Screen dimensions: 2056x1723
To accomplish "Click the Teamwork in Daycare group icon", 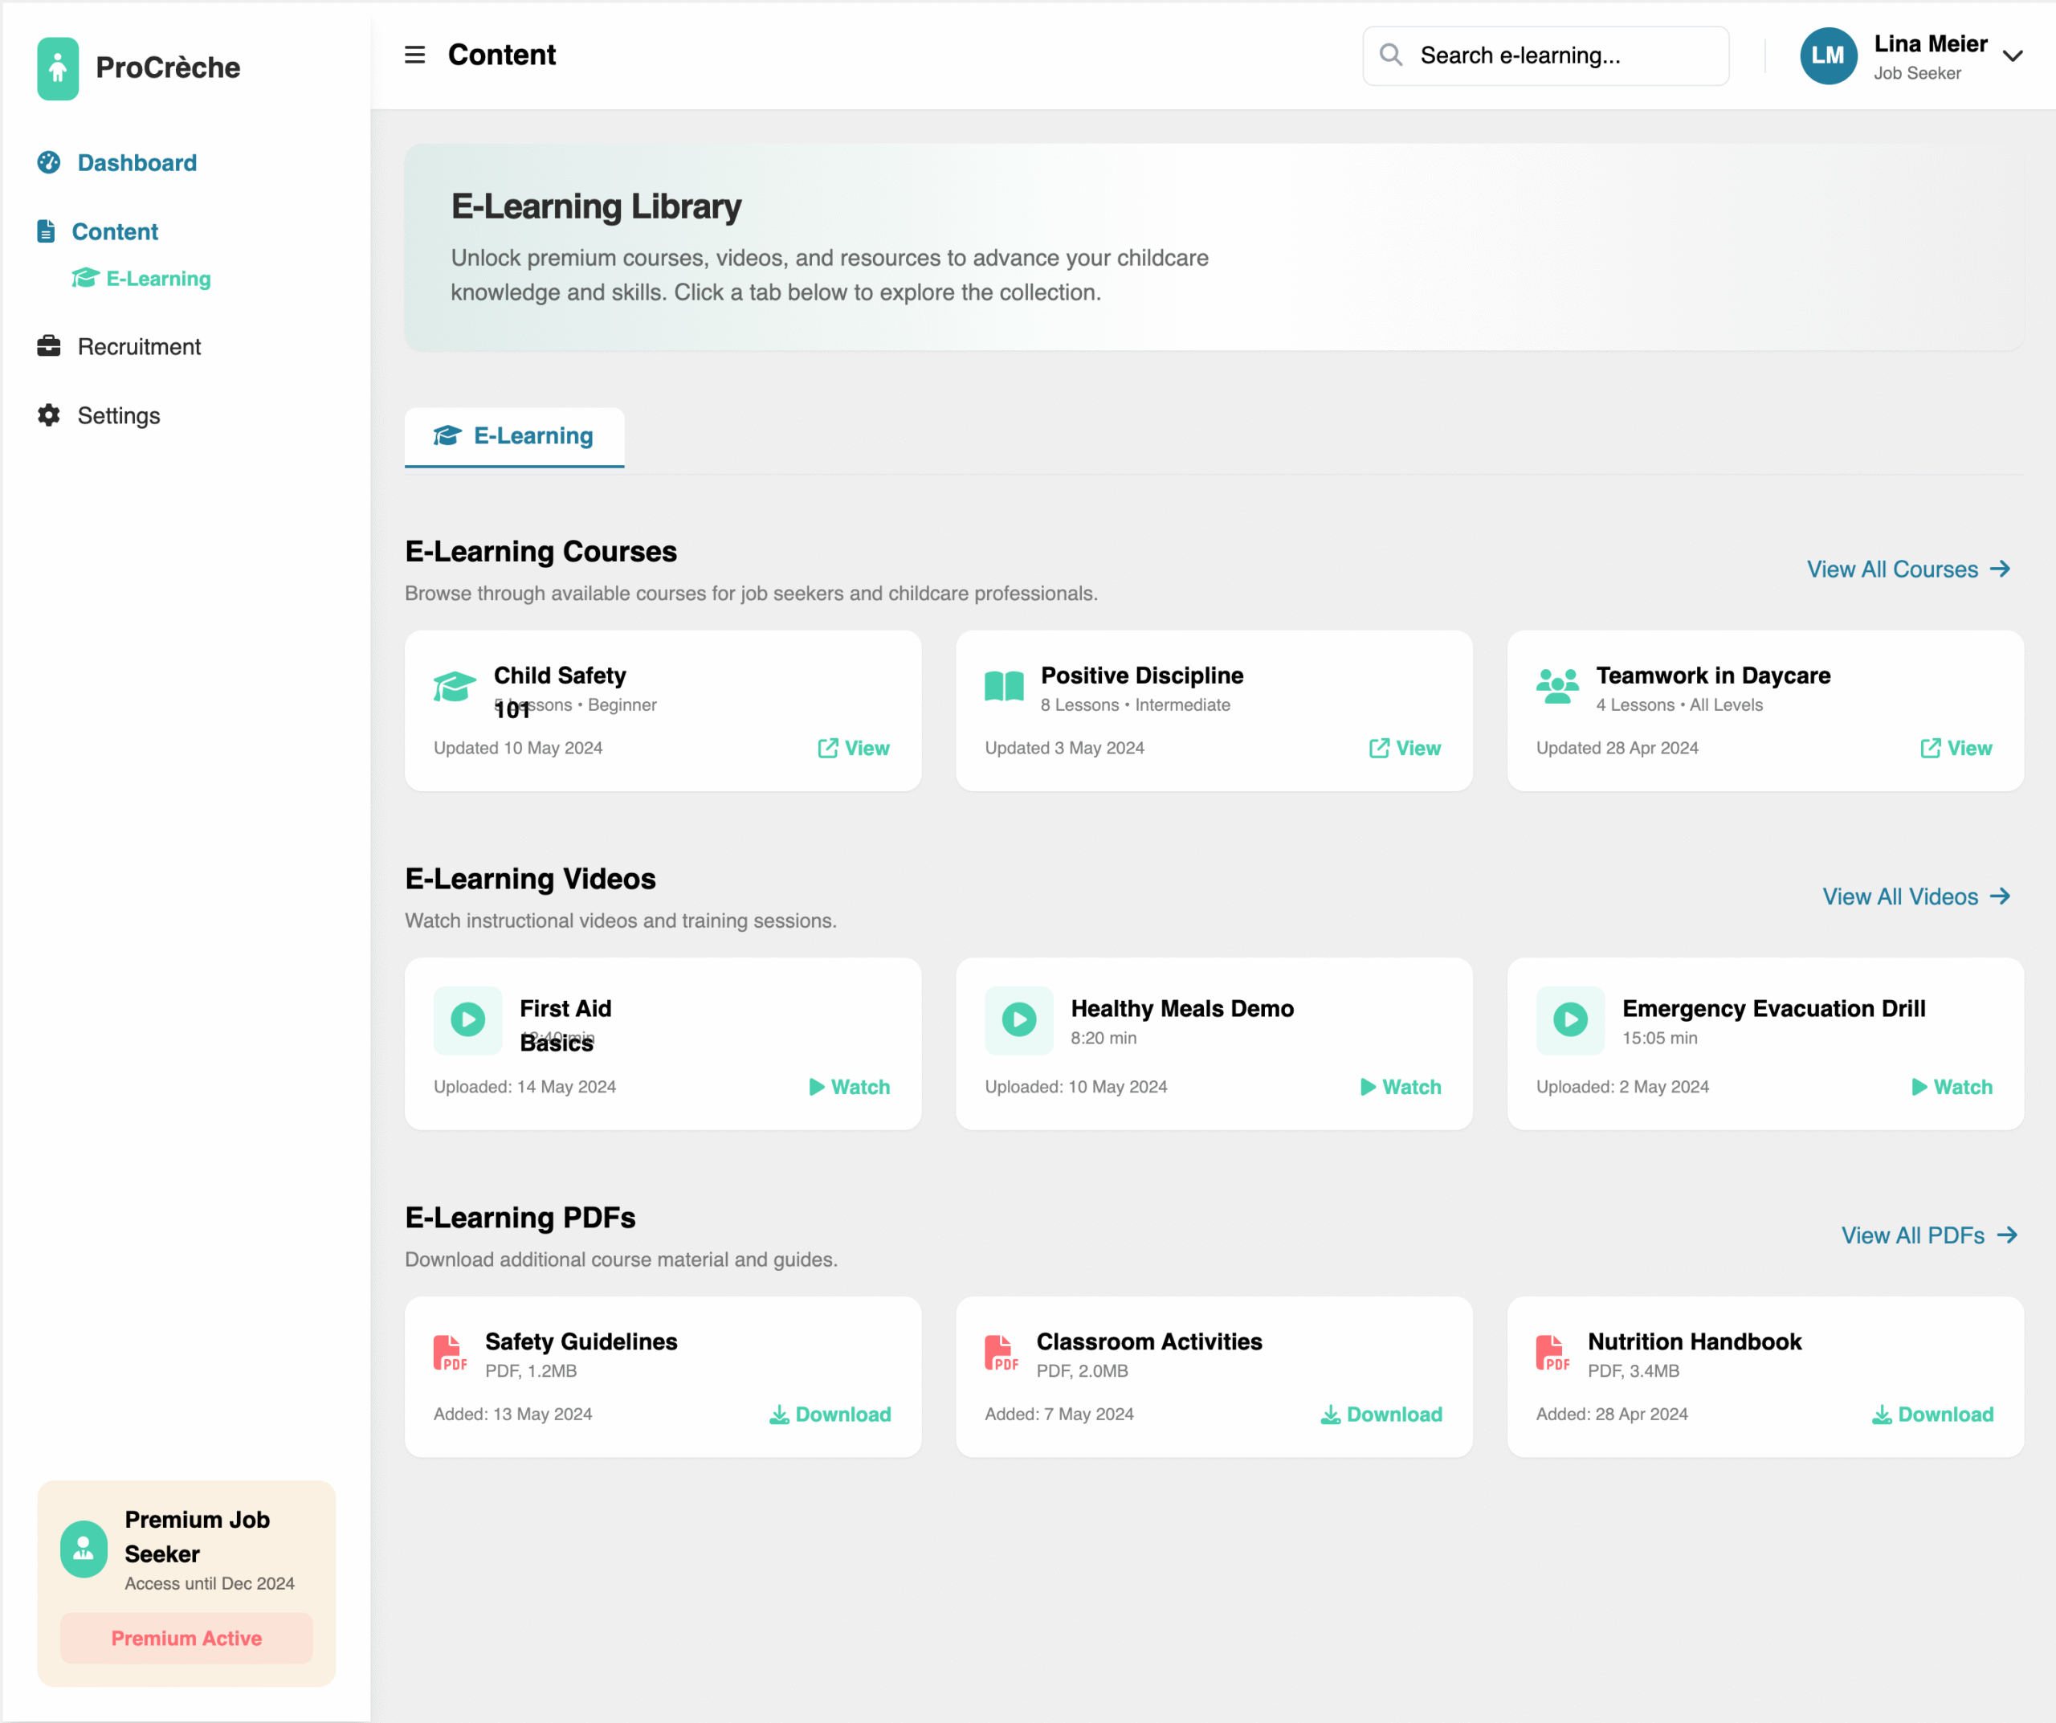I will 1556,685.
